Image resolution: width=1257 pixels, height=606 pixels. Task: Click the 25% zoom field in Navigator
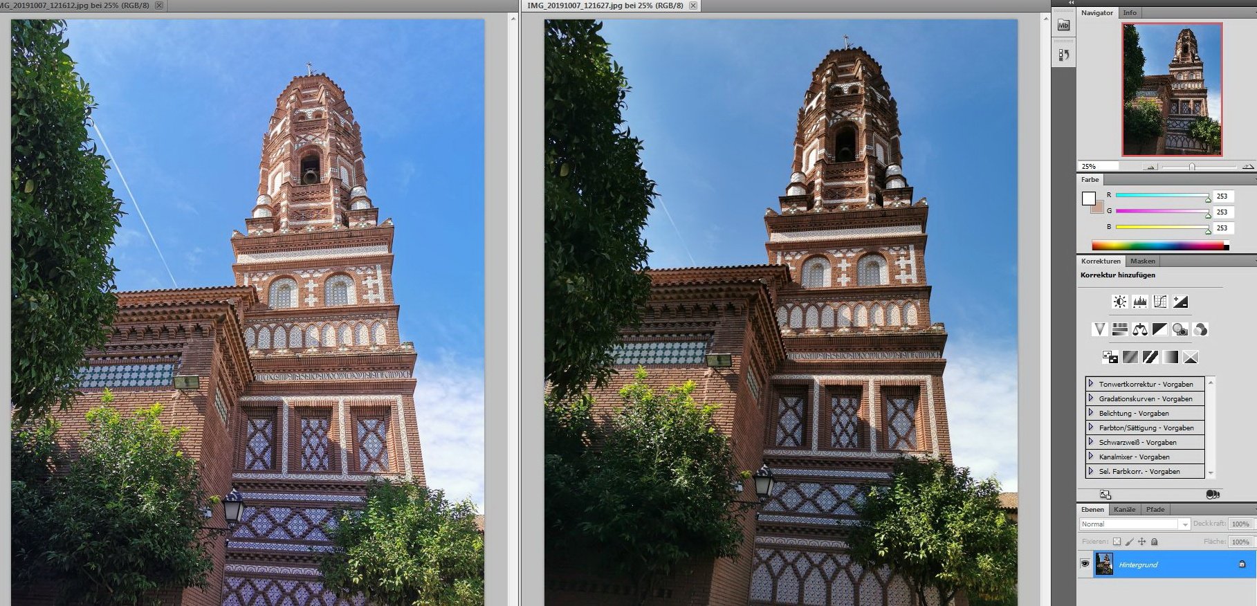pos(1098,166)
